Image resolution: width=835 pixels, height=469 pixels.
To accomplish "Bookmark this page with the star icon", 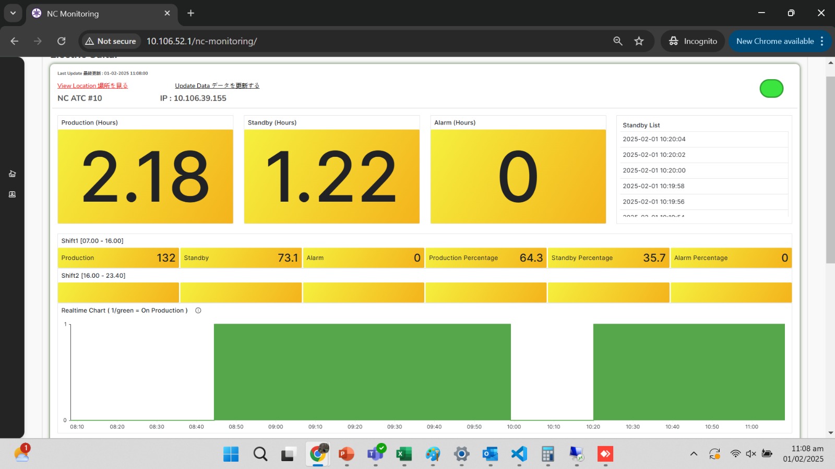I will pos(639,41).
